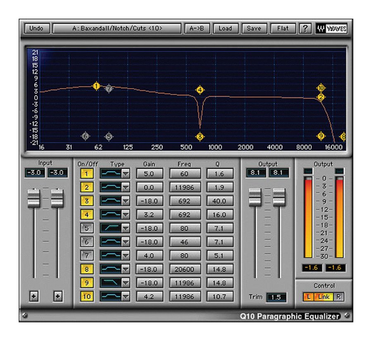
Task: Open band 5 type dropdown arrow
Action: pos(126,228)
